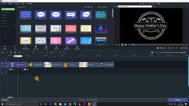Open the timeline settings sliders icon
This screenshot has width=189, height=106.
click(11, 52)
